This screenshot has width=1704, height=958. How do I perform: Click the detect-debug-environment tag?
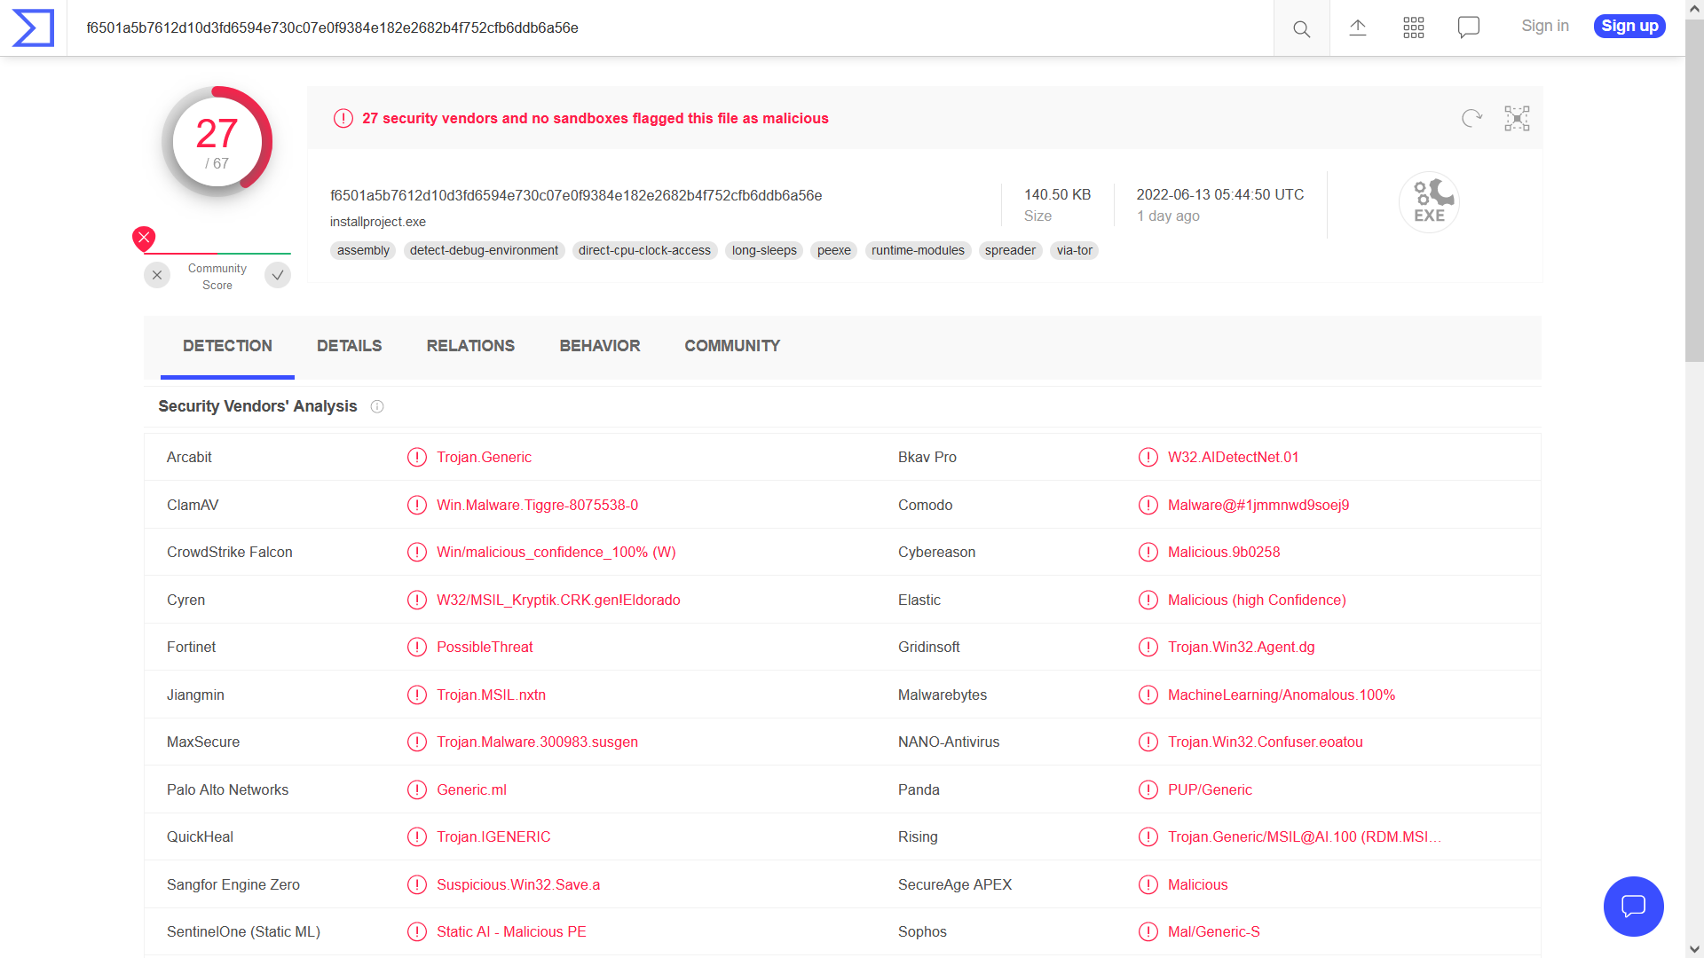click(x=484, y=250)
